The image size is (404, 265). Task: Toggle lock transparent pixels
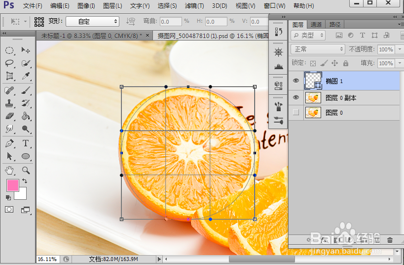(x=313, y=63)
